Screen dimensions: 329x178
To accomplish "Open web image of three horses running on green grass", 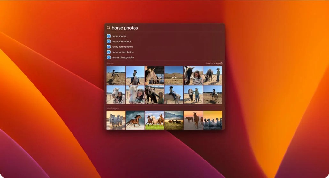I will tap(155, 120).
